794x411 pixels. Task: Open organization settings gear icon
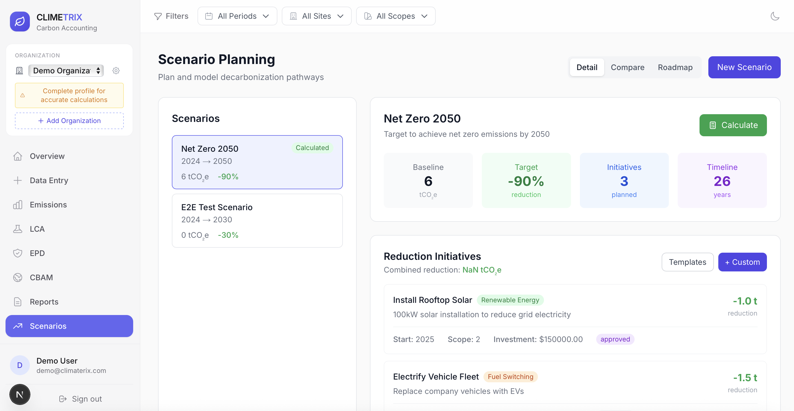(116, 70)
